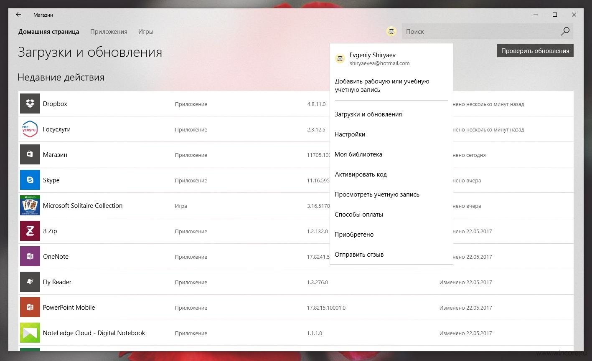Screen dimensions: 592x361
Task: Click the Проверить обновления button
Action: (x=535, y=50)
